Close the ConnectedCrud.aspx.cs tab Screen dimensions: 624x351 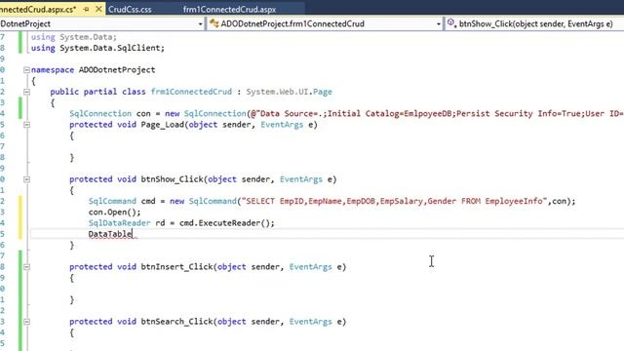point(98,9)
